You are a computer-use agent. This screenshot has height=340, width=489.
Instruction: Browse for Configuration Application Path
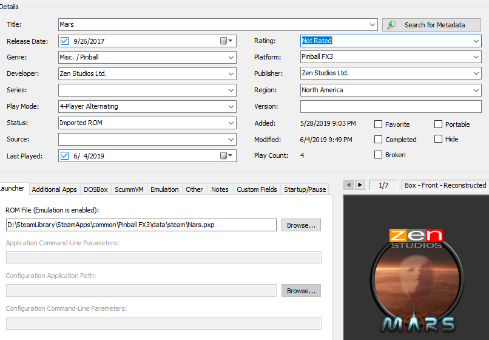tap(301, 291)
